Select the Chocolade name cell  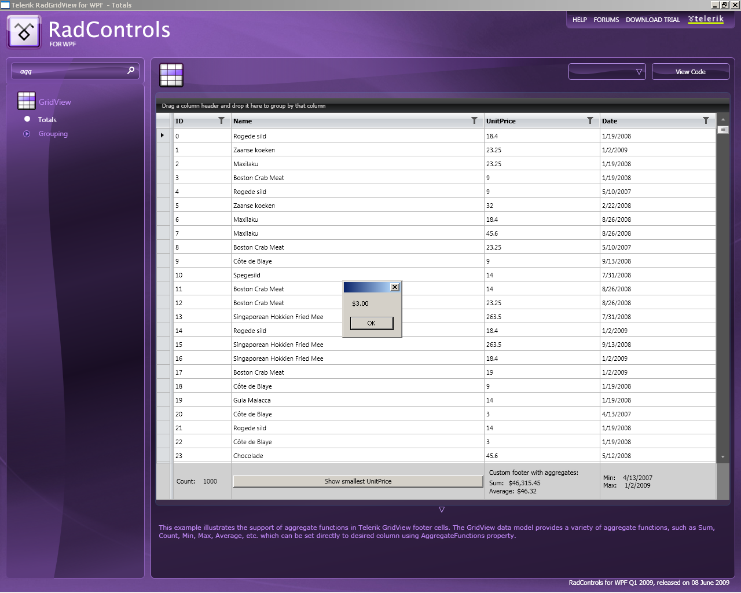[x=358, y=456]
